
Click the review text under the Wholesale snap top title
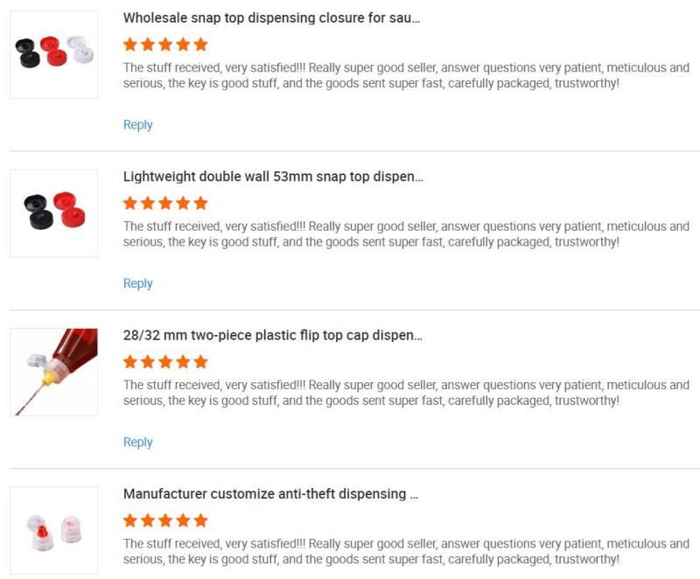[406, 75]
